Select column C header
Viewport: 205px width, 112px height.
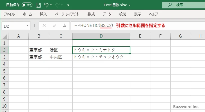tap(61, 36)
